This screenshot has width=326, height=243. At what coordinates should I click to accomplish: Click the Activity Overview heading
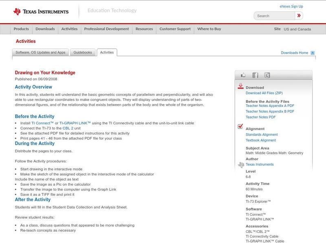click(33, 87)
